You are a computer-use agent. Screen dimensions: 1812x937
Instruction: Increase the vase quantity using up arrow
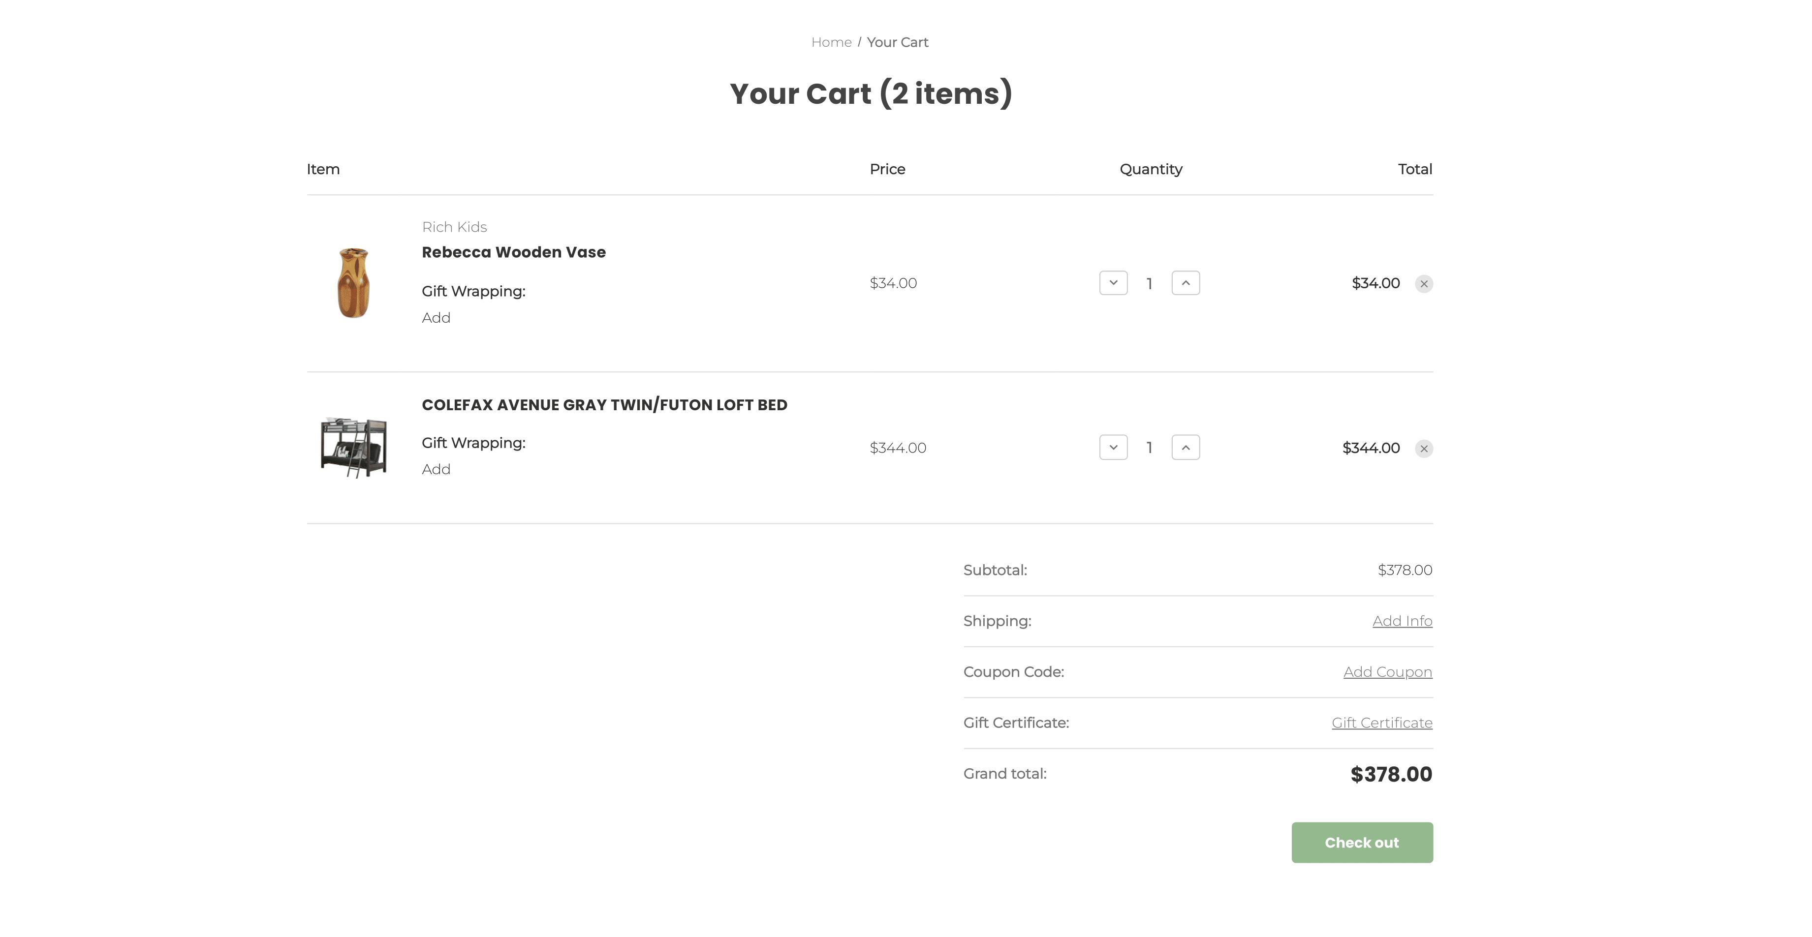[x=1185, y=283]
